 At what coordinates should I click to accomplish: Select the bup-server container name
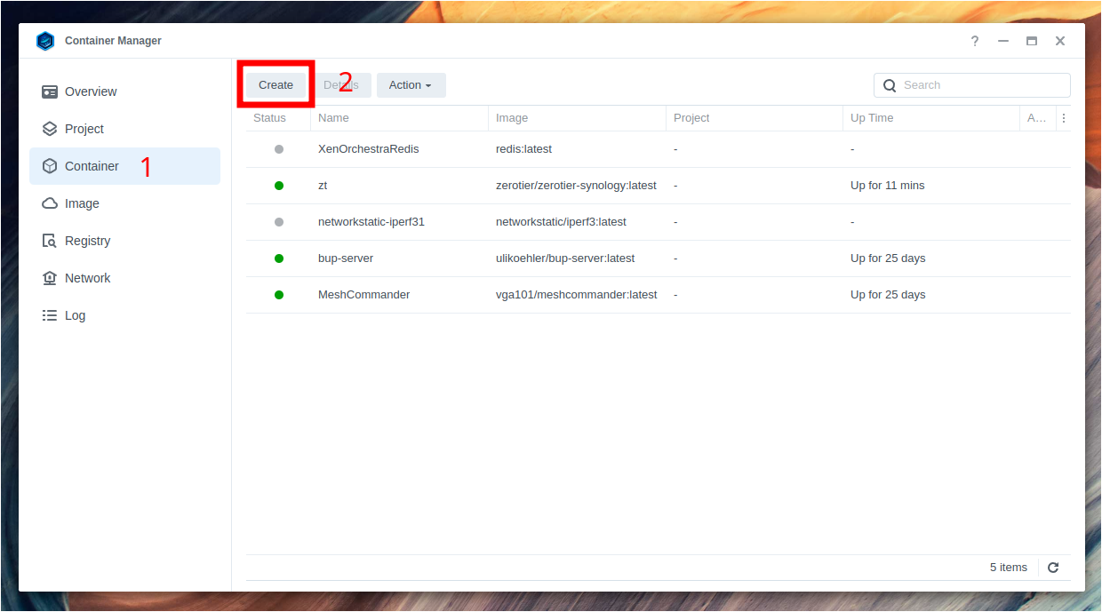[x=346, y=258]
